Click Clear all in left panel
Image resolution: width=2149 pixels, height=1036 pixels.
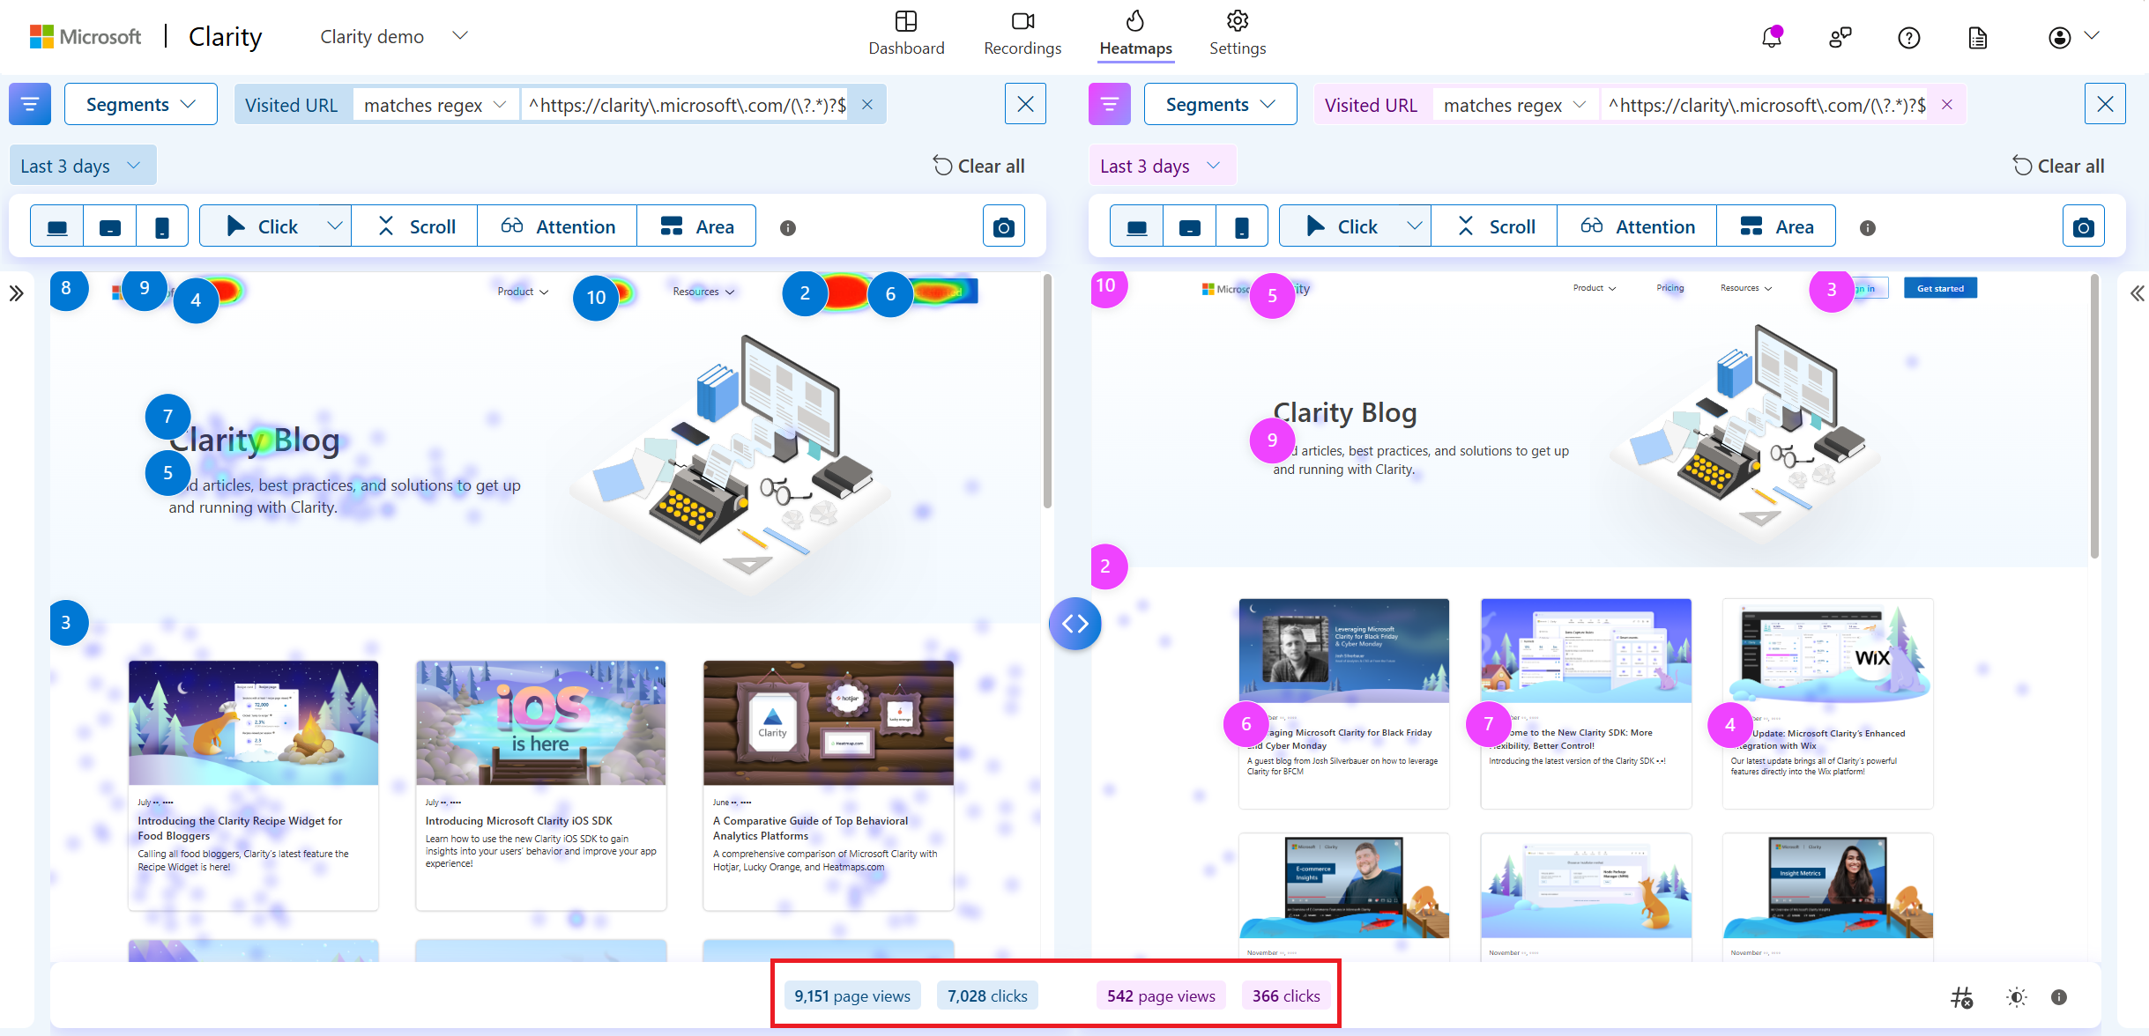[x=978, y=166]
